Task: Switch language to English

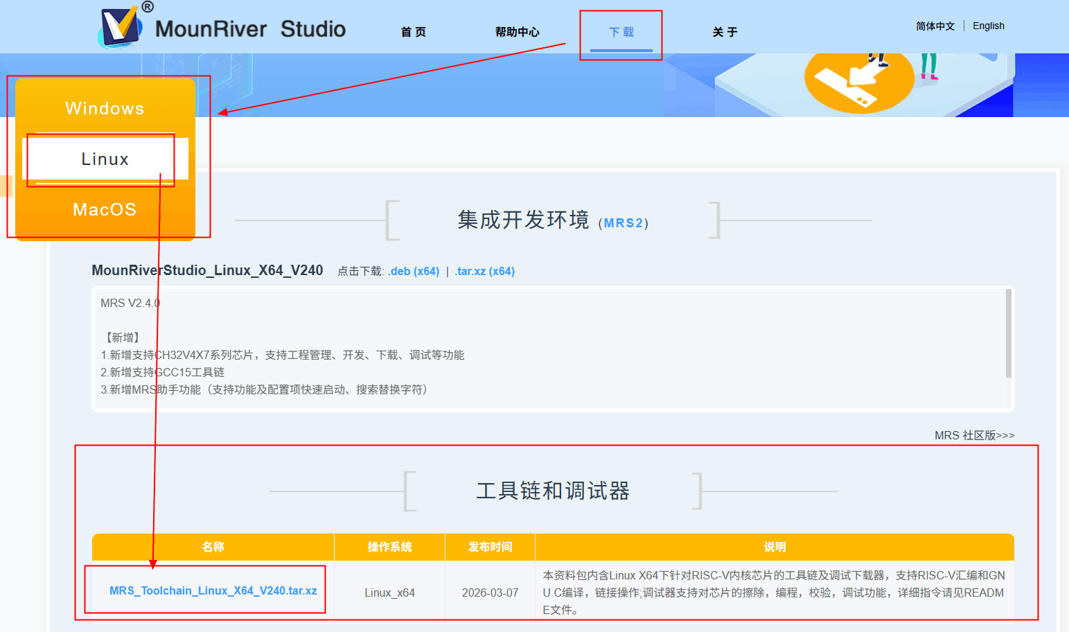Action: (989, 26)
